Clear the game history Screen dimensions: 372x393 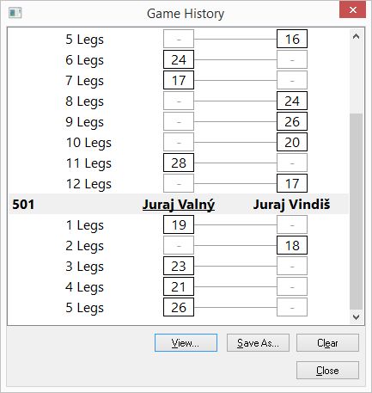point(327,343)
